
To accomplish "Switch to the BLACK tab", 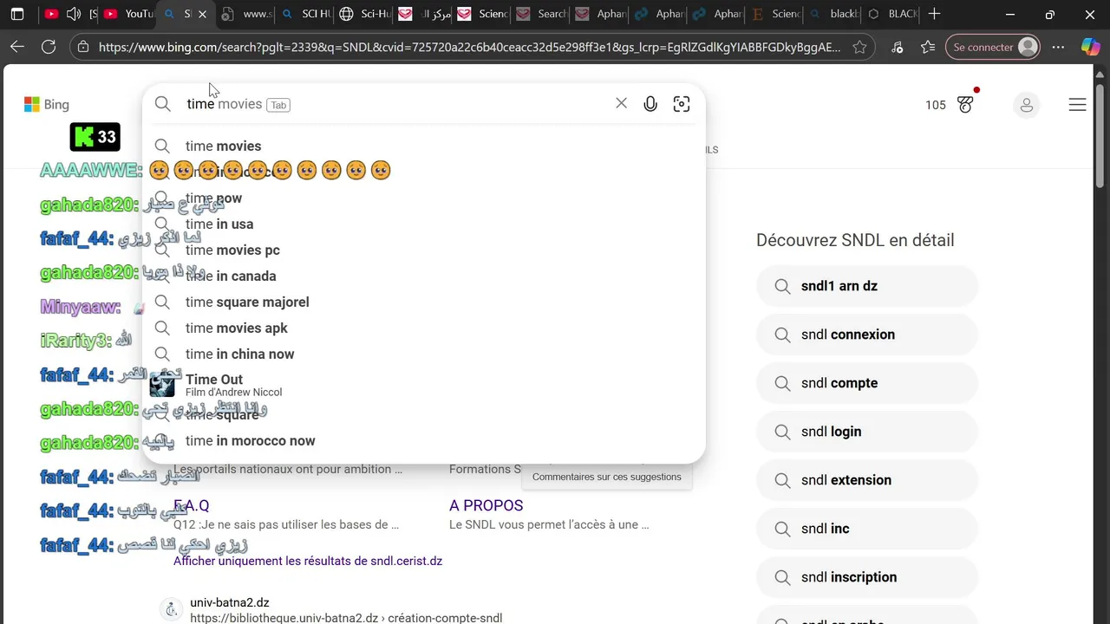I will [891, 14].
